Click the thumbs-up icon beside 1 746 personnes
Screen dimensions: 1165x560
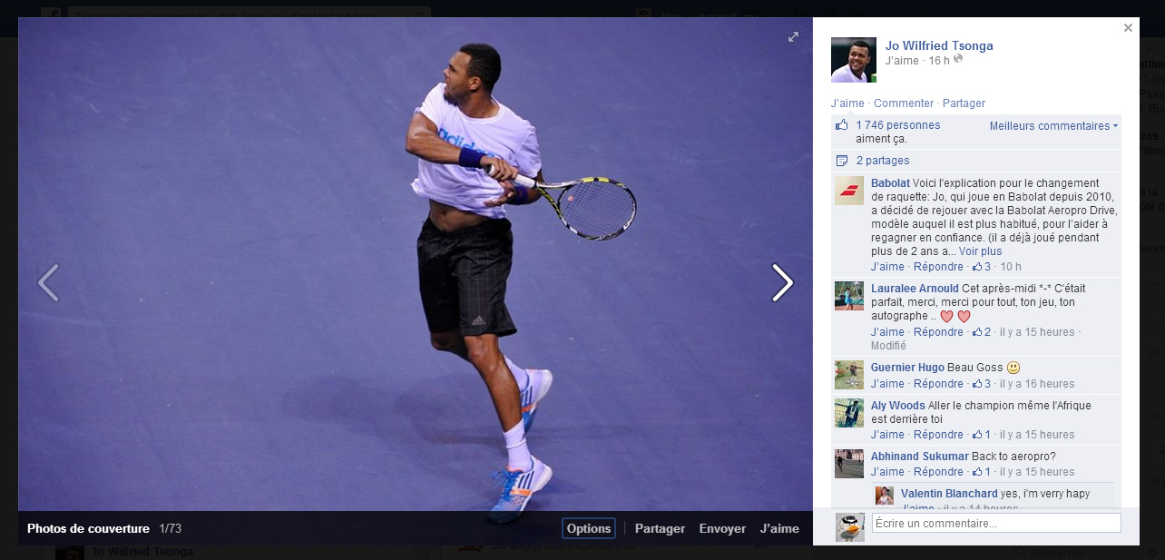pos(842,125)
